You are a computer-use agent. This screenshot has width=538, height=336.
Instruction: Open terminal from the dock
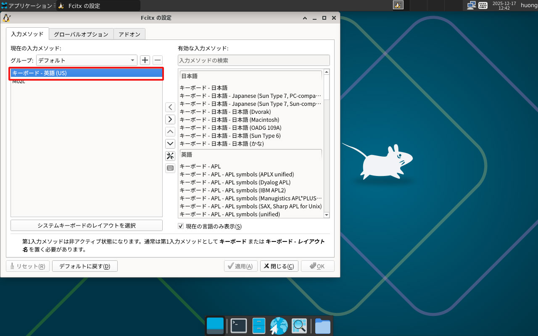click(238, 326)
